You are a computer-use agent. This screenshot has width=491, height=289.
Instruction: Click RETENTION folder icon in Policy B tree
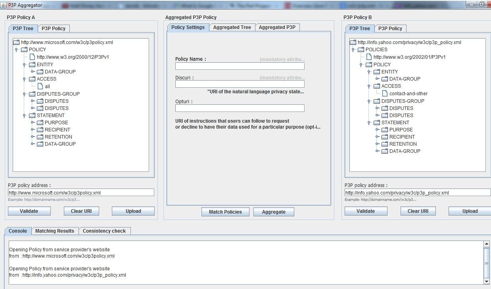(385, 144)
